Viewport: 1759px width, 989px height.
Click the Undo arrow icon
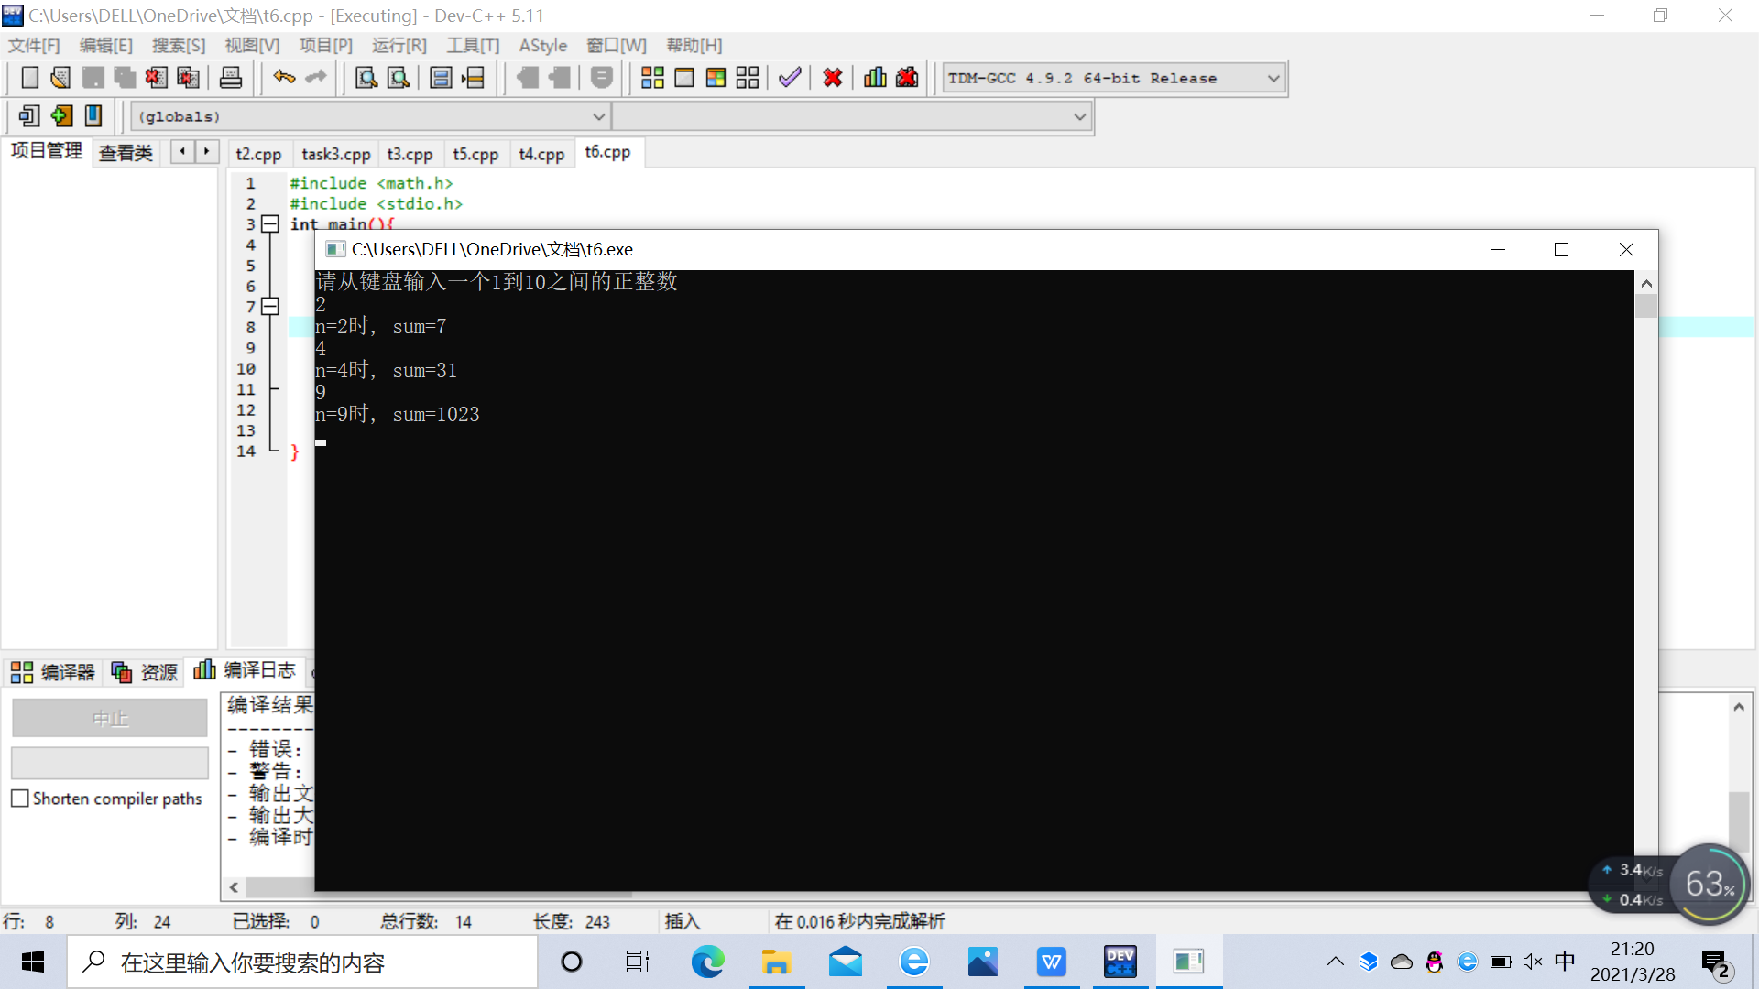(x=284, y=78)
